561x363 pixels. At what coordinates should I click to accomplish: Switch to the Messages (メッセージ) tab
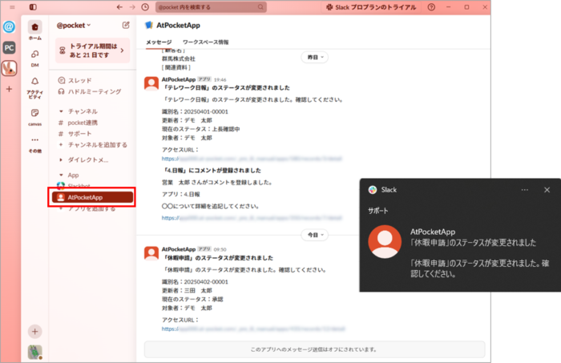tap(159, 42)
